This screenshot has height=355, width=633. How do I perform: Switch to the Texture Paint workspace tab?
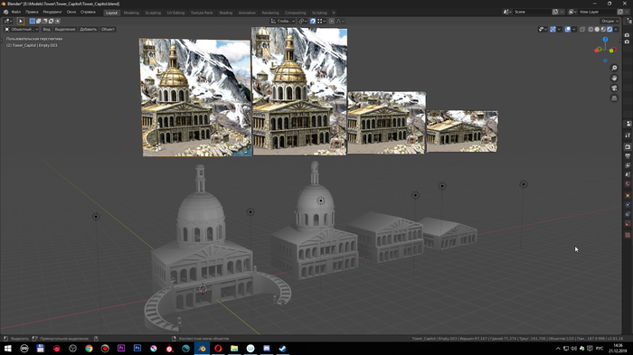(202, 13)
